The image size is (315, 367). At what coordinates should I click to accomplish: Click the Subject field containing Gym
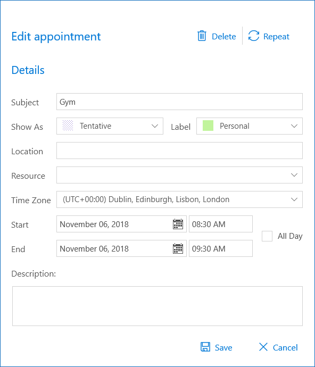(x=179, y=102)
